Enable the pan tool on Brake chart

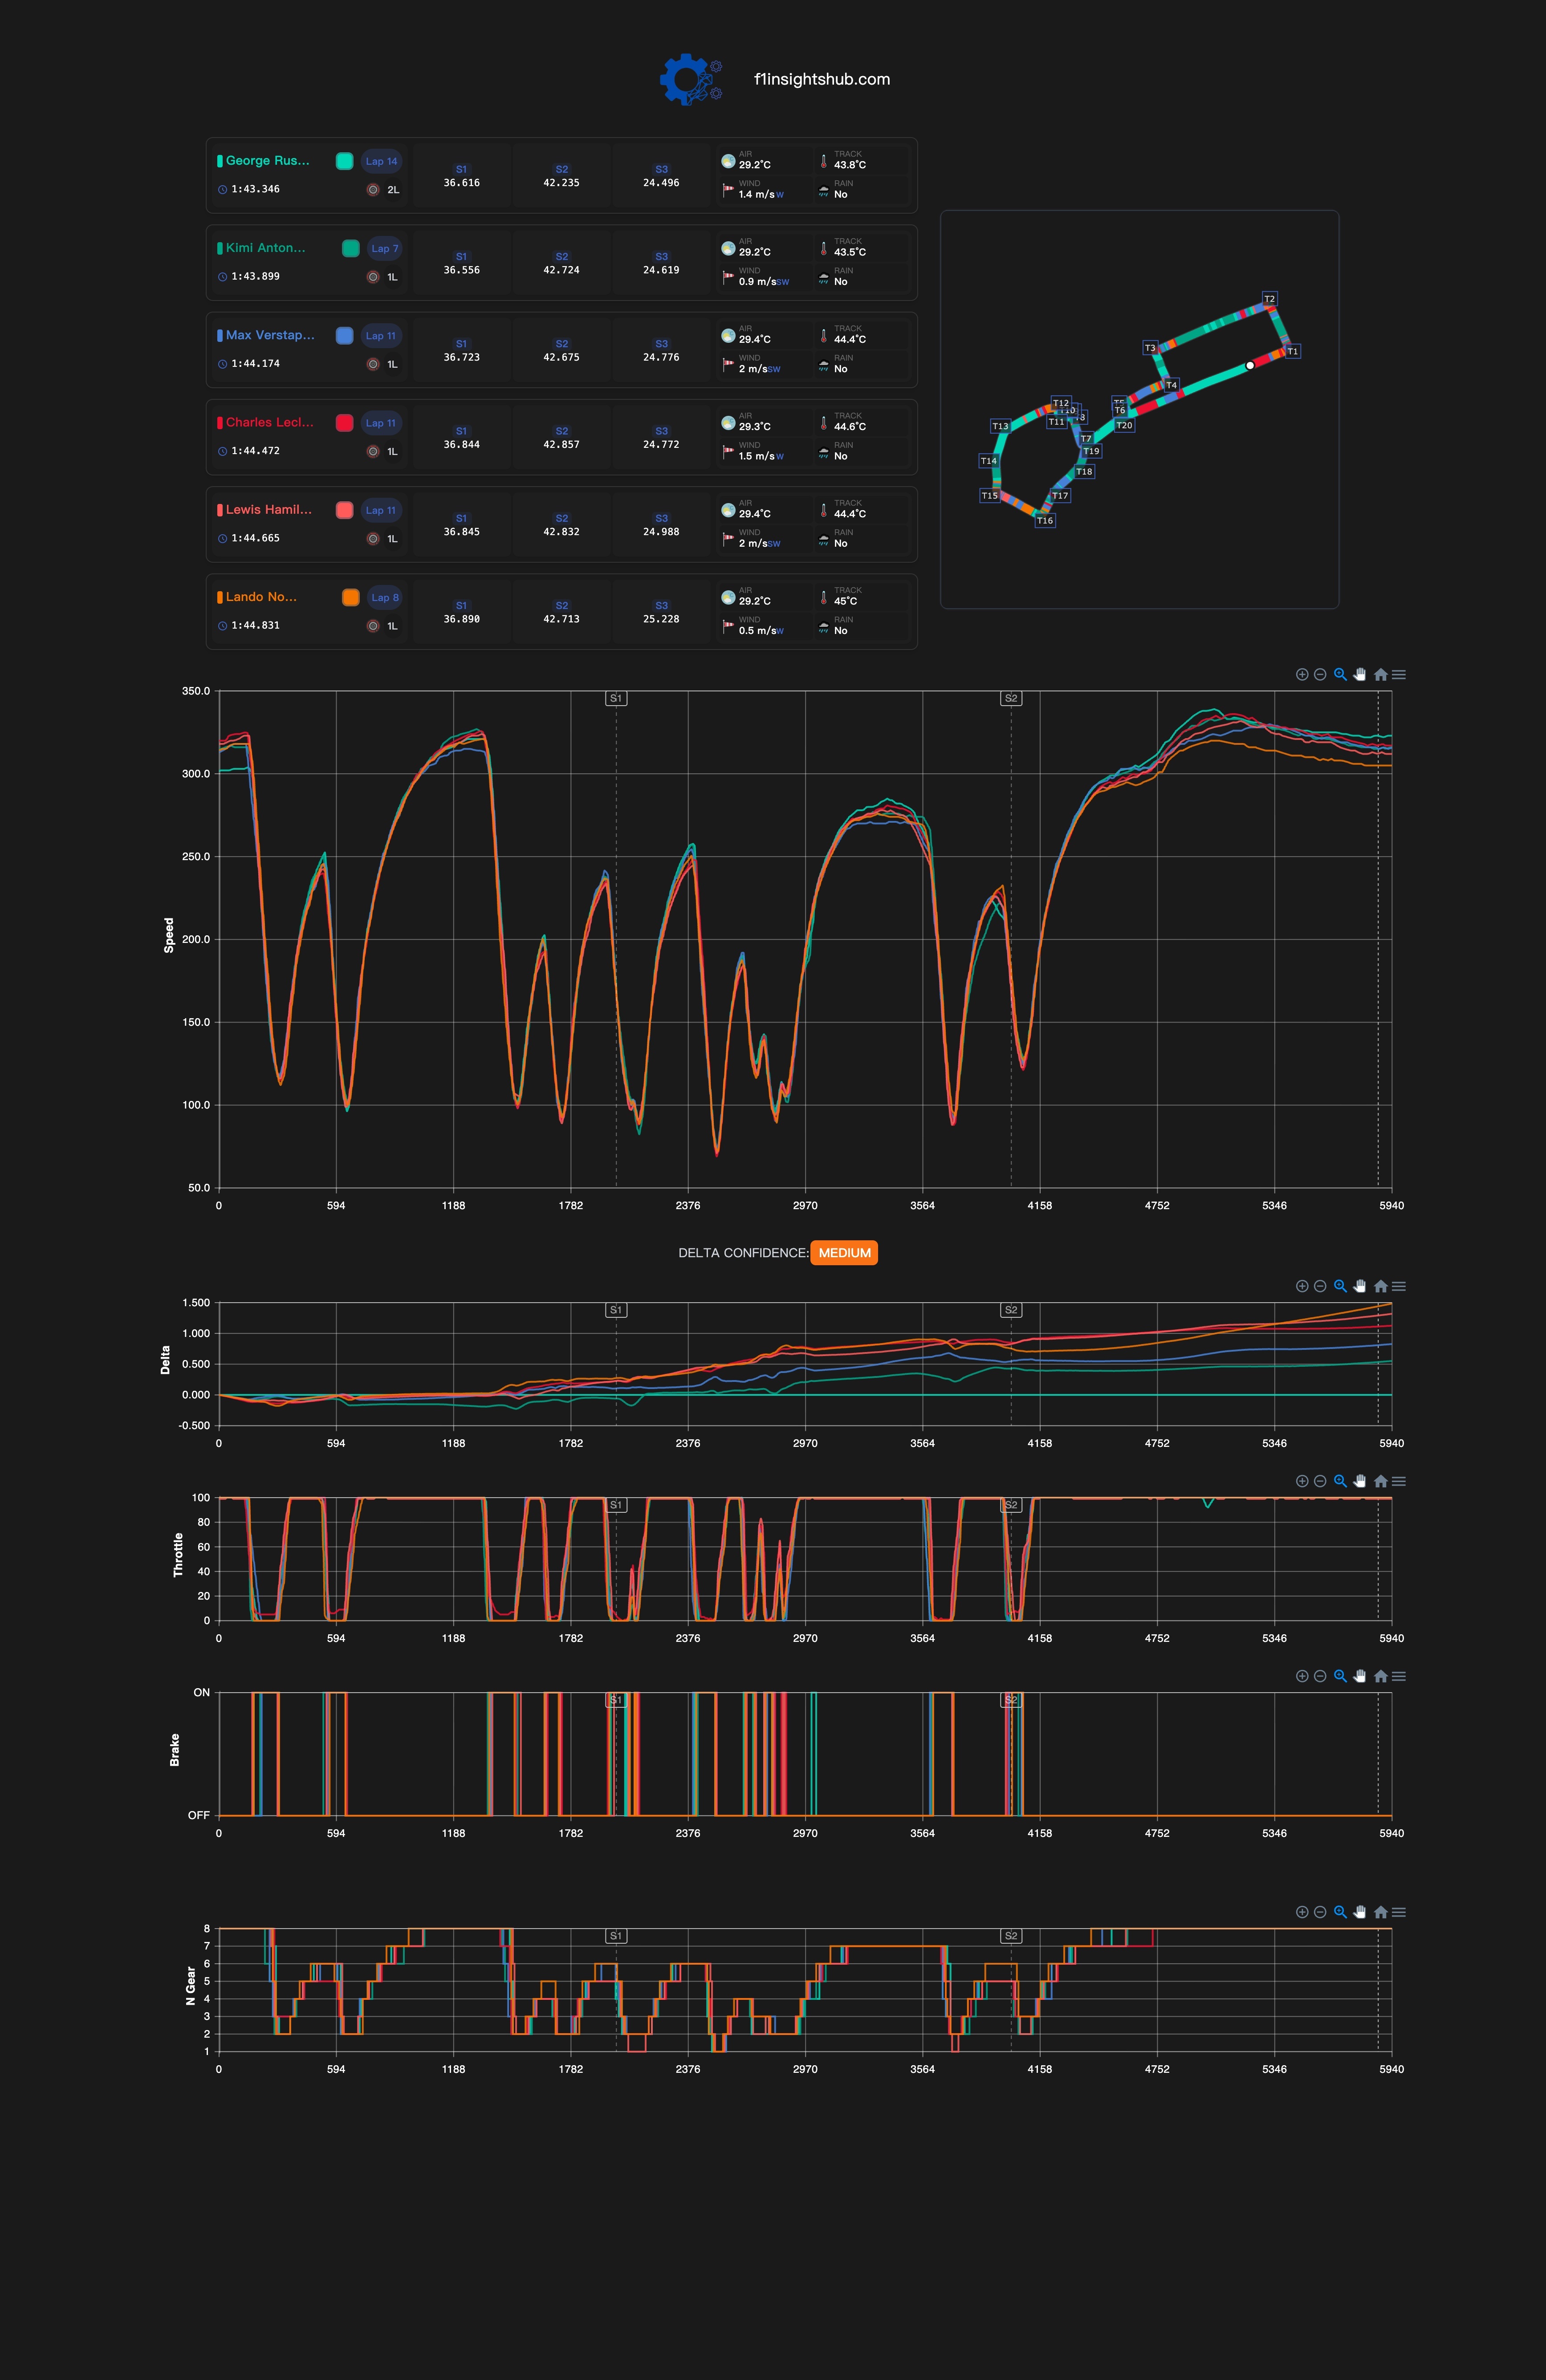[x=1360, y=1676]
